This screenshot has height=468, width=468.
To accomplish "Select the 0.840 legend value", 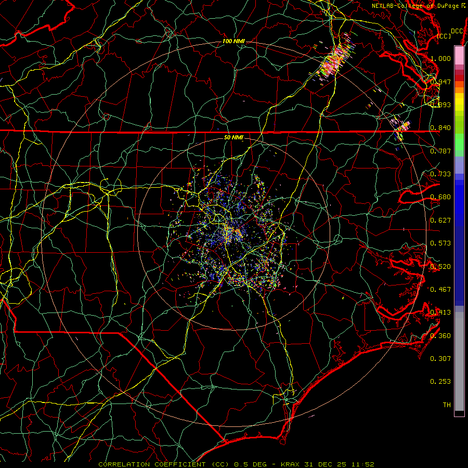I will point(440,128).
